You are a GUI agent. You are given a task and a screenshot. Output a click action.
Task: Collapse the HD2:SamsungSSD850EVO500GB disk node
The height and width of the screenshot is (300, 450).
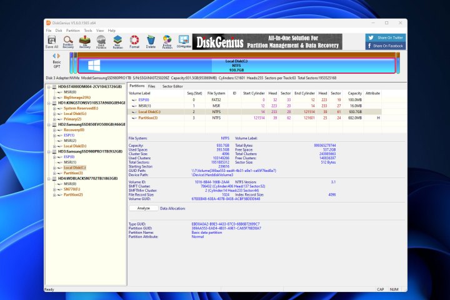[x=49, y=124]
